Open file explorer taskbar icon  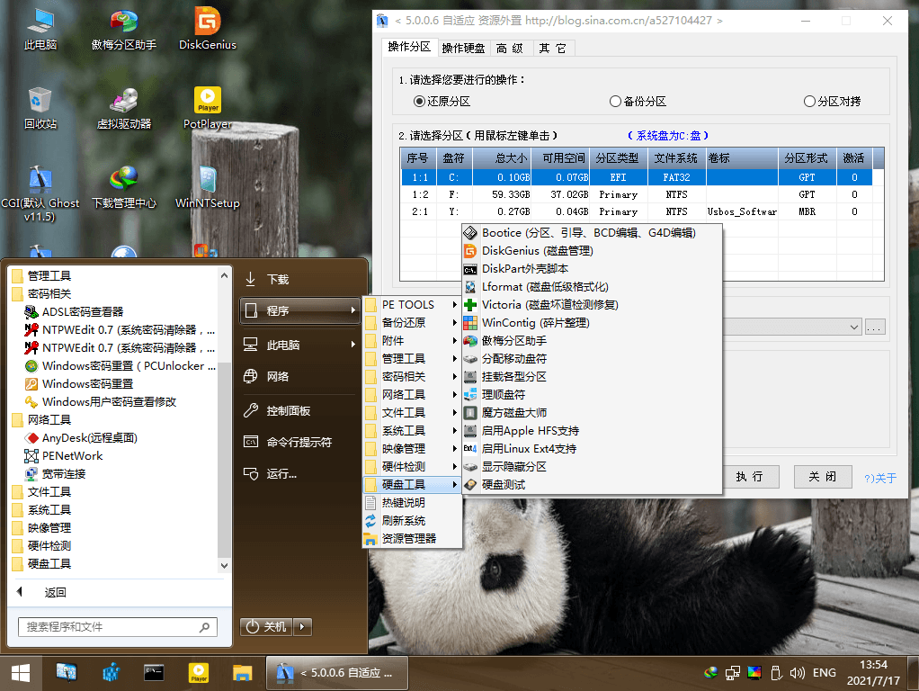point(242,673)
